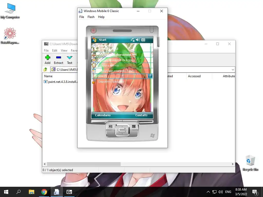Open 7-Zip Edit menu
The height and width of the screenshot is (197, 263).
pos(55,51)
